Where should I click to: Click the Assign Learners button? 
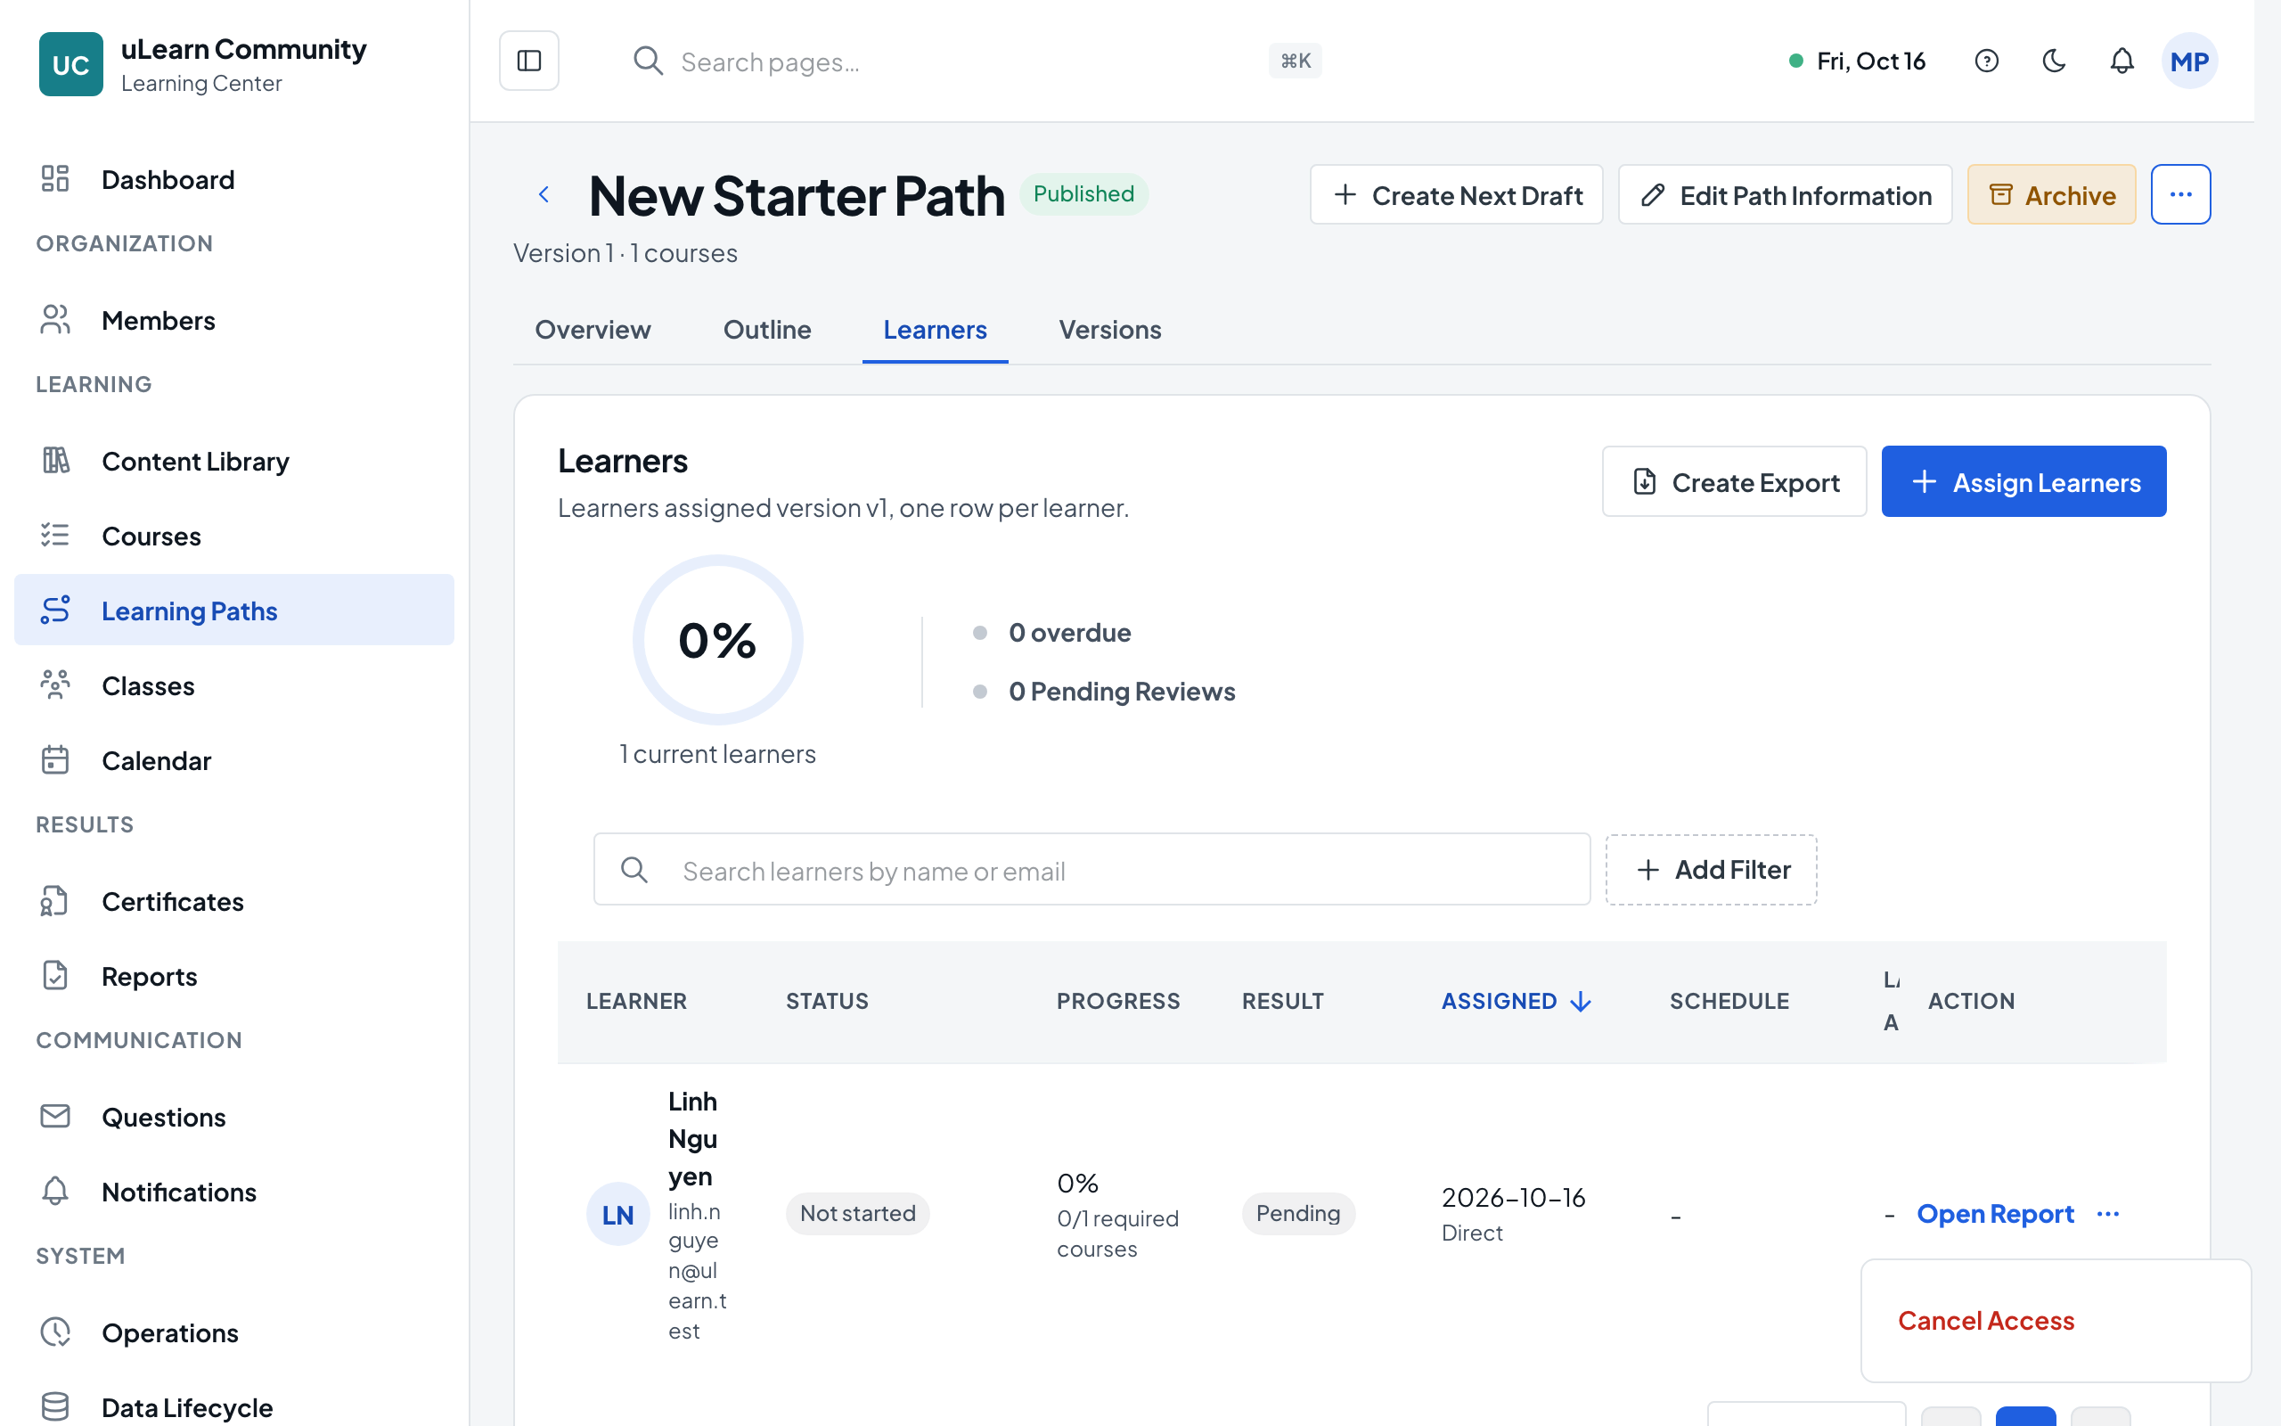(x=2023, y=481)
